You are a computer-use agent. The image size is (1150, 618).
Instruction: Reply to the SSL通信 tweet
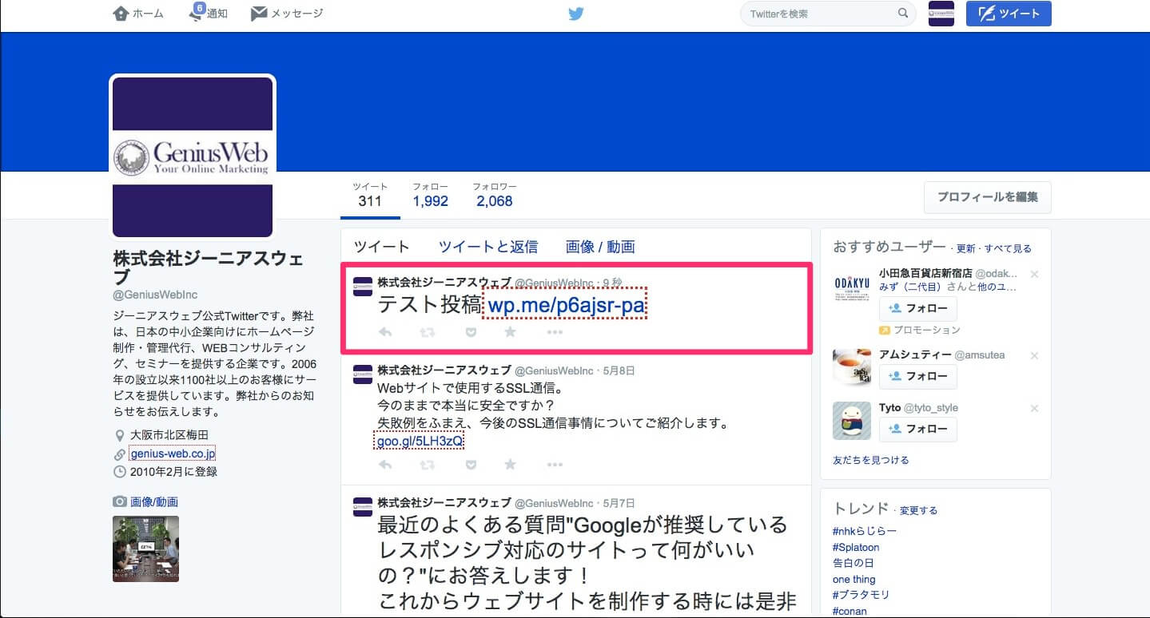pyautogui.click(x=385, y=464)
